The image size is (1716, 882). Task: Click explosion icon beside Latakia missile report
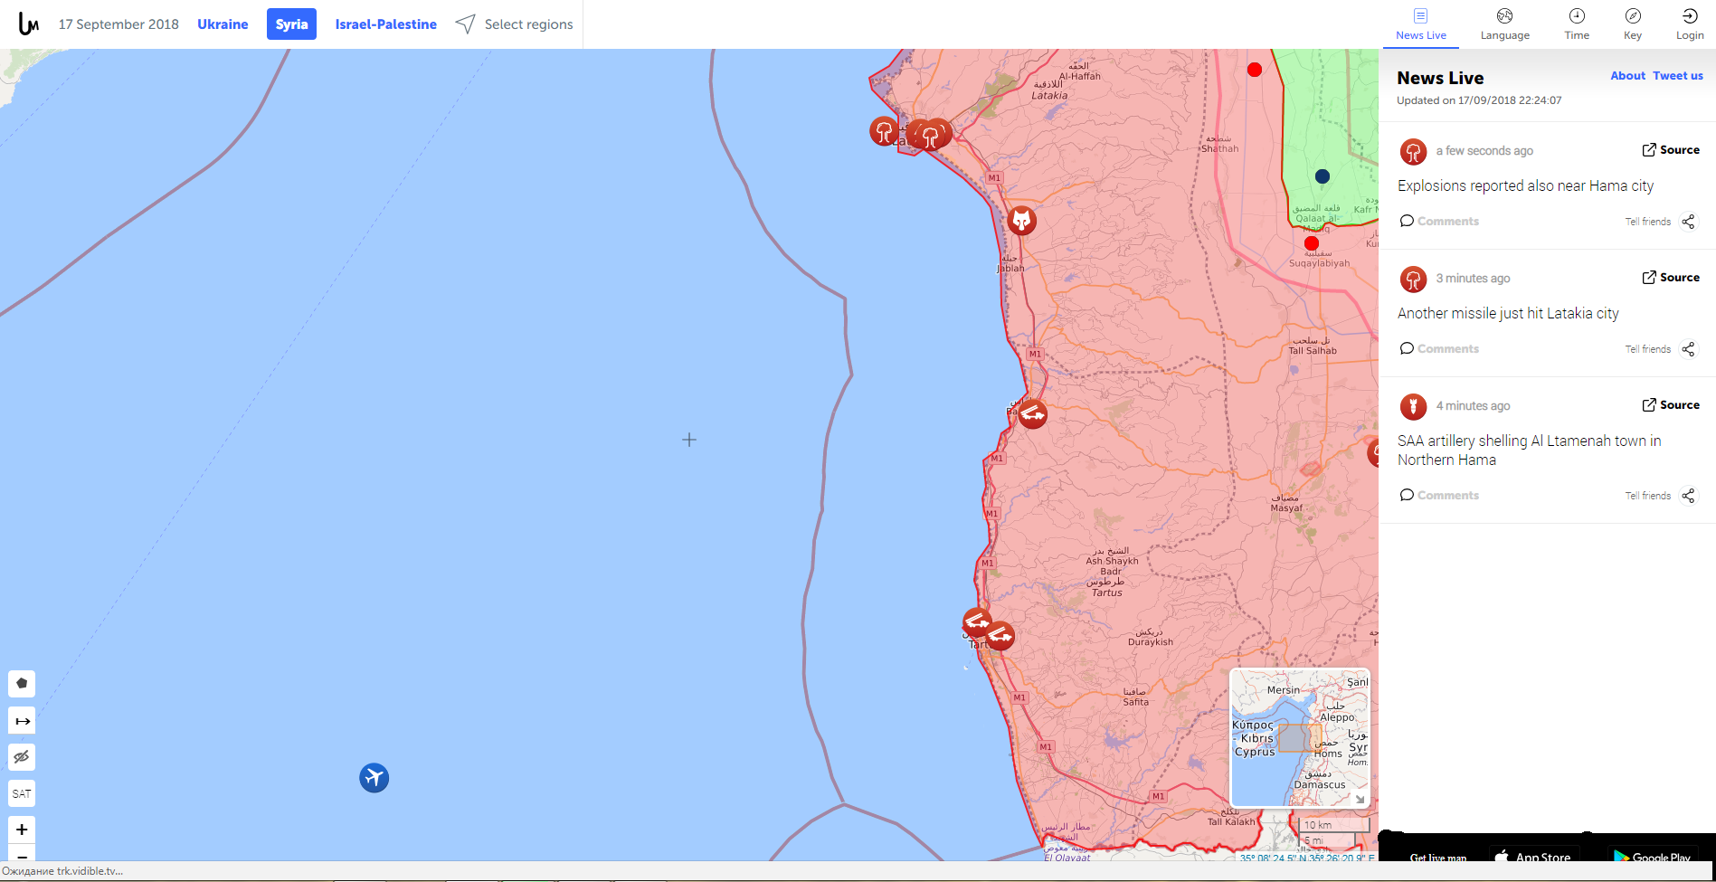pos(1413,280)
